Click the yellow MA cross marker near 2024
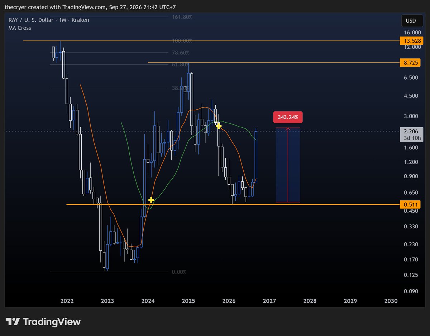The width and height of the screenshot is (430, 336). (x=151, y=200)
